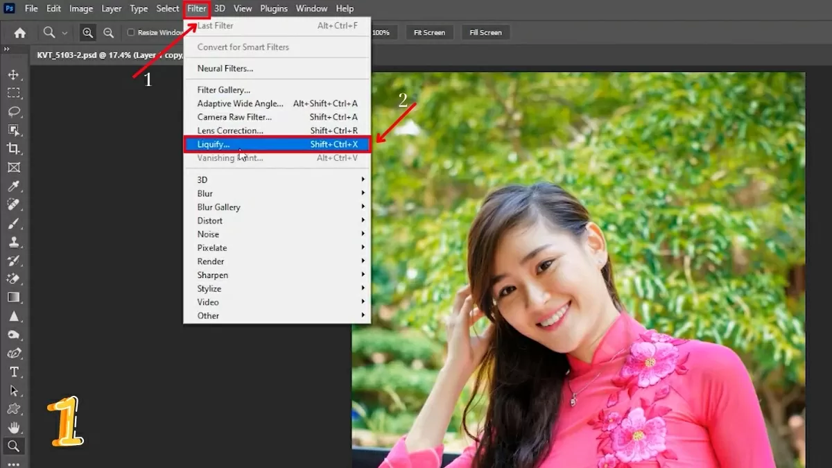832x468 pixels.
Task: Choose the Eyedropper tool
Action: pos(13,186)
